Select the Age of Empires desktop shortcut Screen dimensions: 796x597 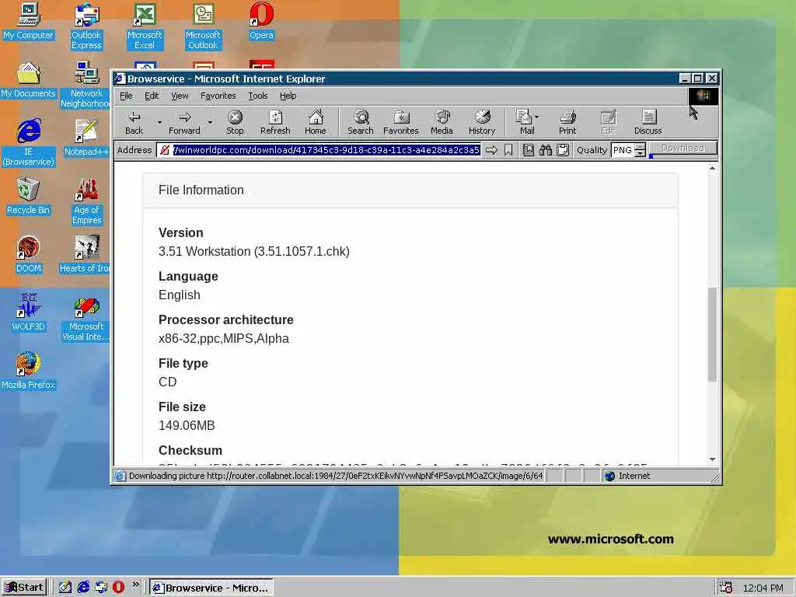pos(86,201)
